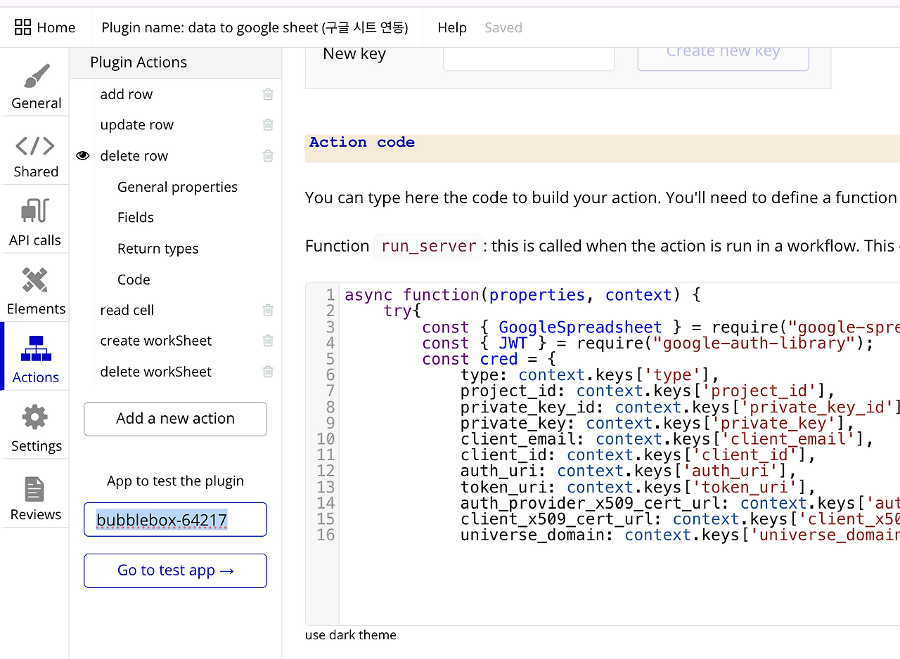Jump to General properties section
Viewport: 900px width, 659px height.
pyautogui.click(x=177, y=187)
